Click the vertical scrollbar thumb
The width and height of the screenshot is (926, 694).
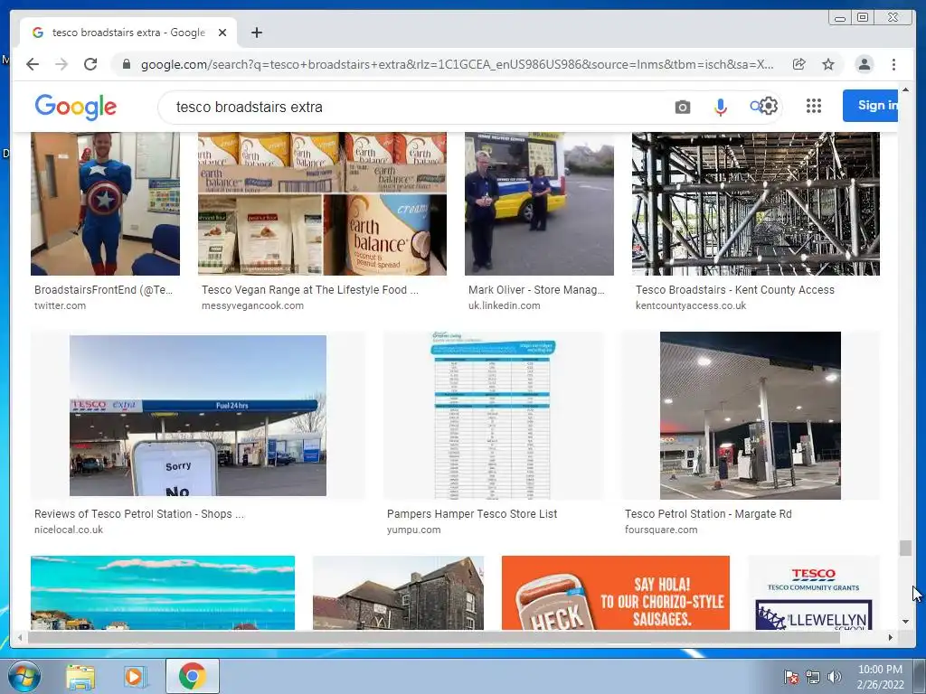pyautogui.click(x=905, y=548)
